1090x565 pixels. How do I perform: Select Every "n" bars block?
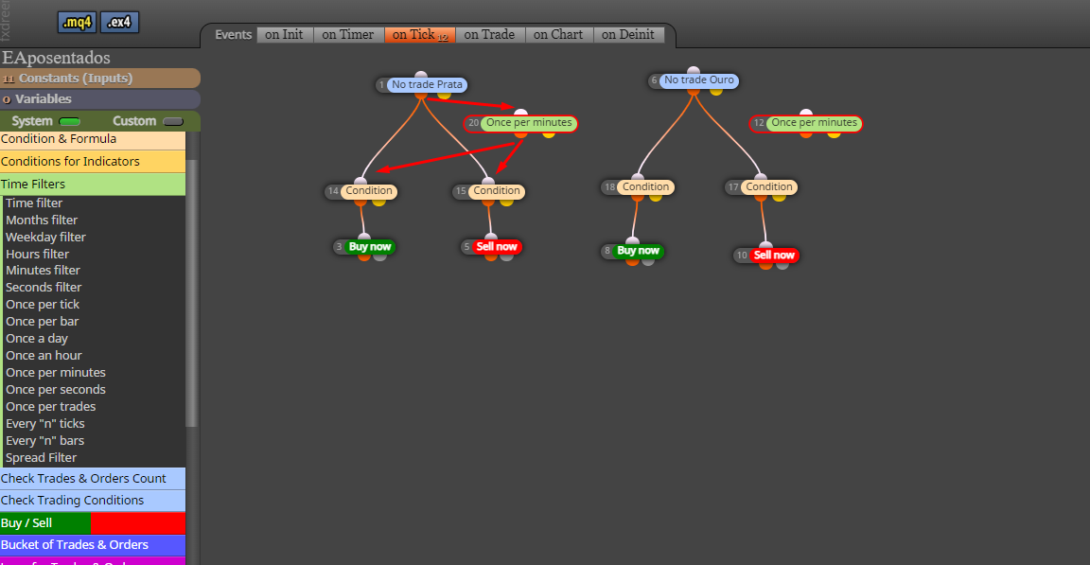point(45,441)
